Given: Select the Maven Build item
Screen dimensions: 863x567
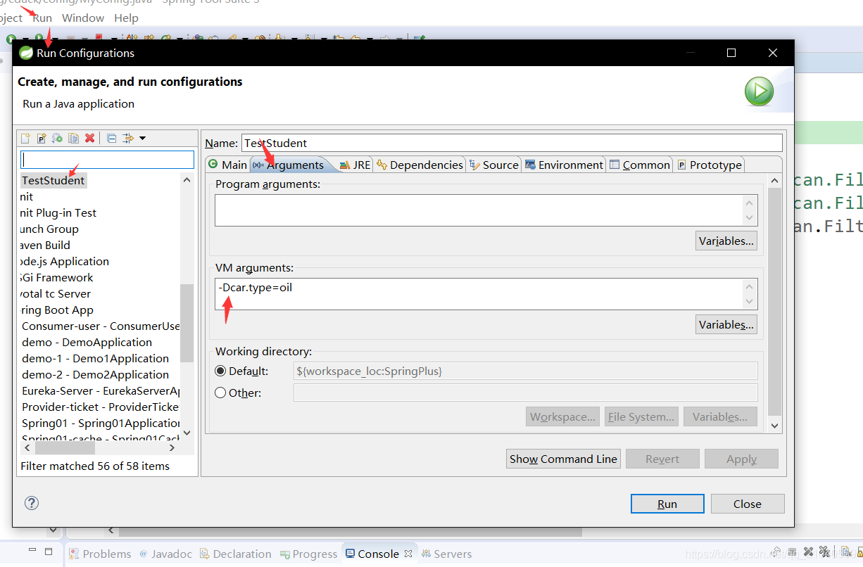Looking at the screenshot, I should coord(45,245).
